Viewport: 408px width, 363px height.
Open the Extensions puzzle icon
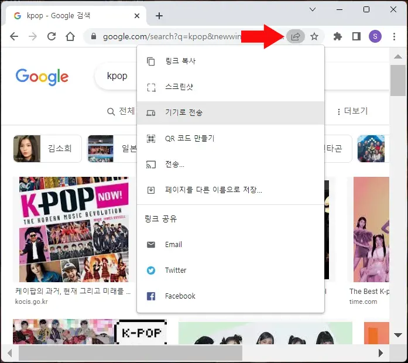(x=338, y=36)
